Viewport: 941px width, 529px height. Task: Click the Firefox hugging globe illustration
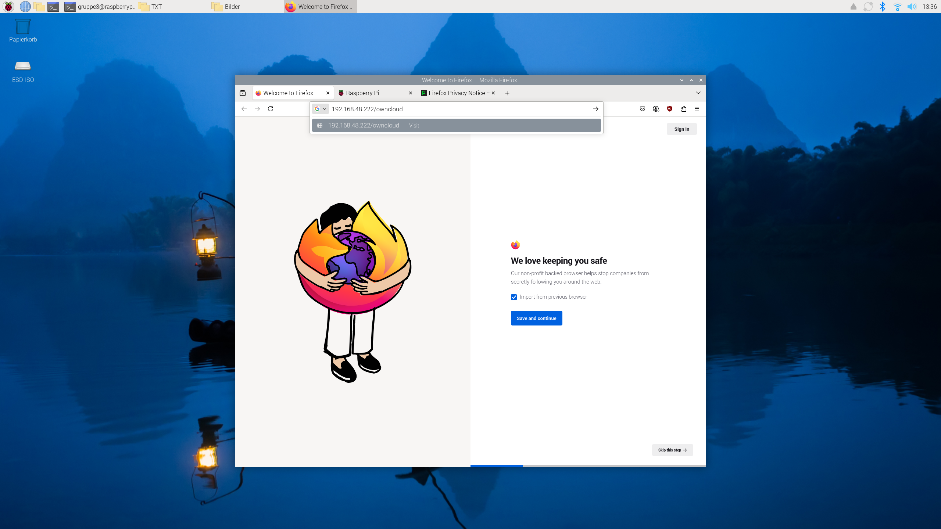pos(353,292)
